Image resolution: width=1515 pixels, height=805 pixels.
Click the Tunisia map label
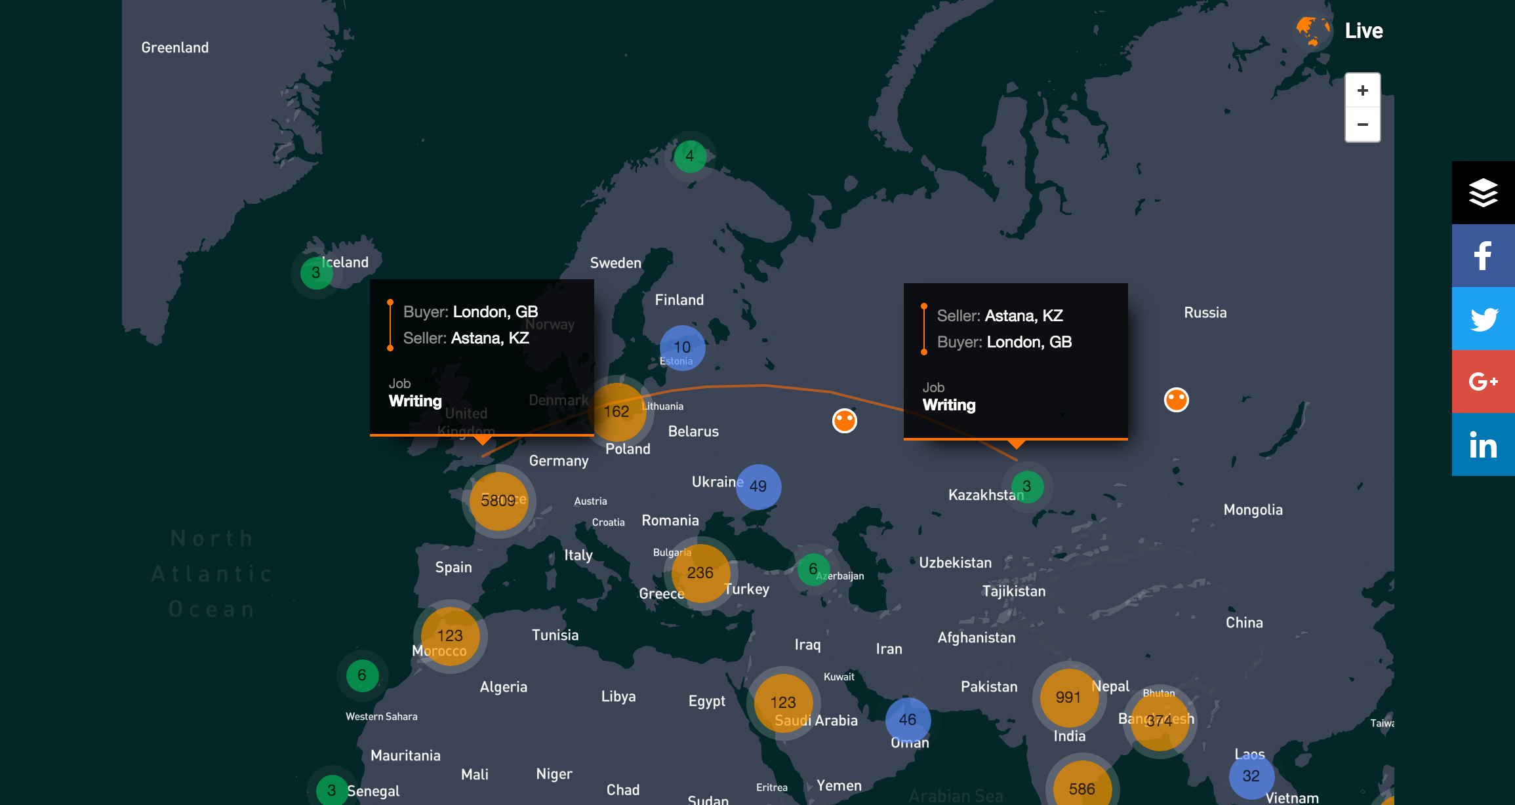tap(555, 635)
